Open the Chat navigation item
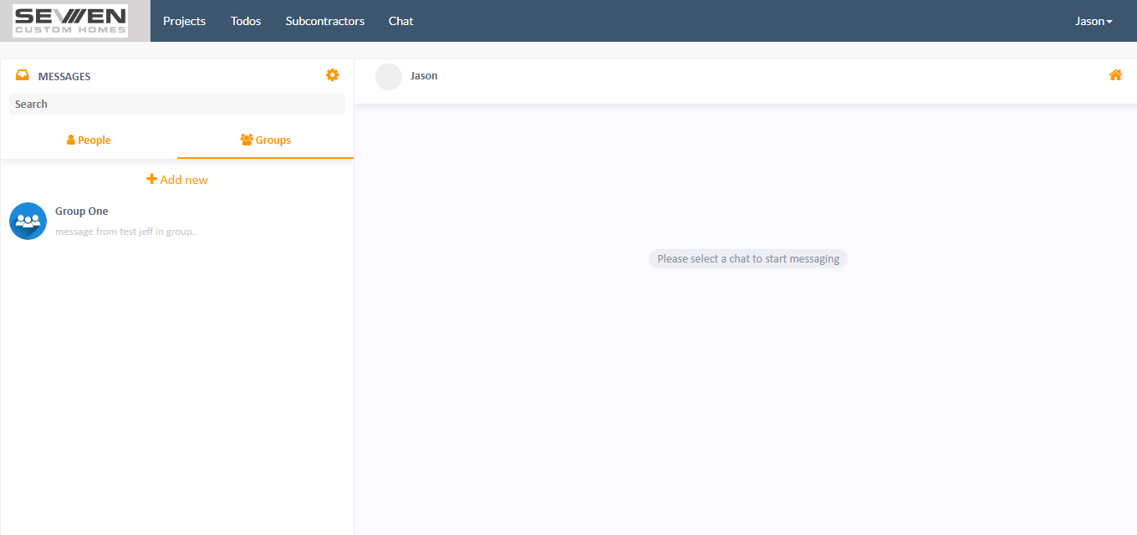The width and height of the screenshot is (1137, 535). pyautogui.click(x=400, y=21)
